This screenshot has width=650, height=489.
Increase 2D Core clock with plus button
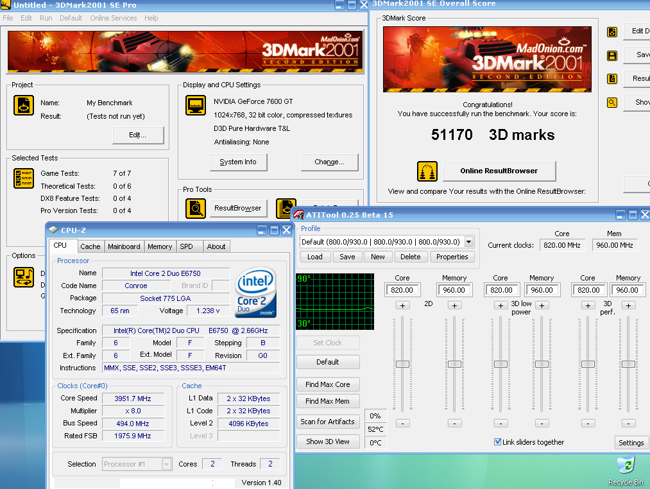click(402, 305)
